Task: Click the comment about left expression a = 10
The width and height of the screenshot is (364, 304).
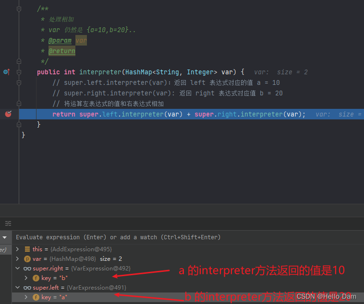Action: (166, 83)
